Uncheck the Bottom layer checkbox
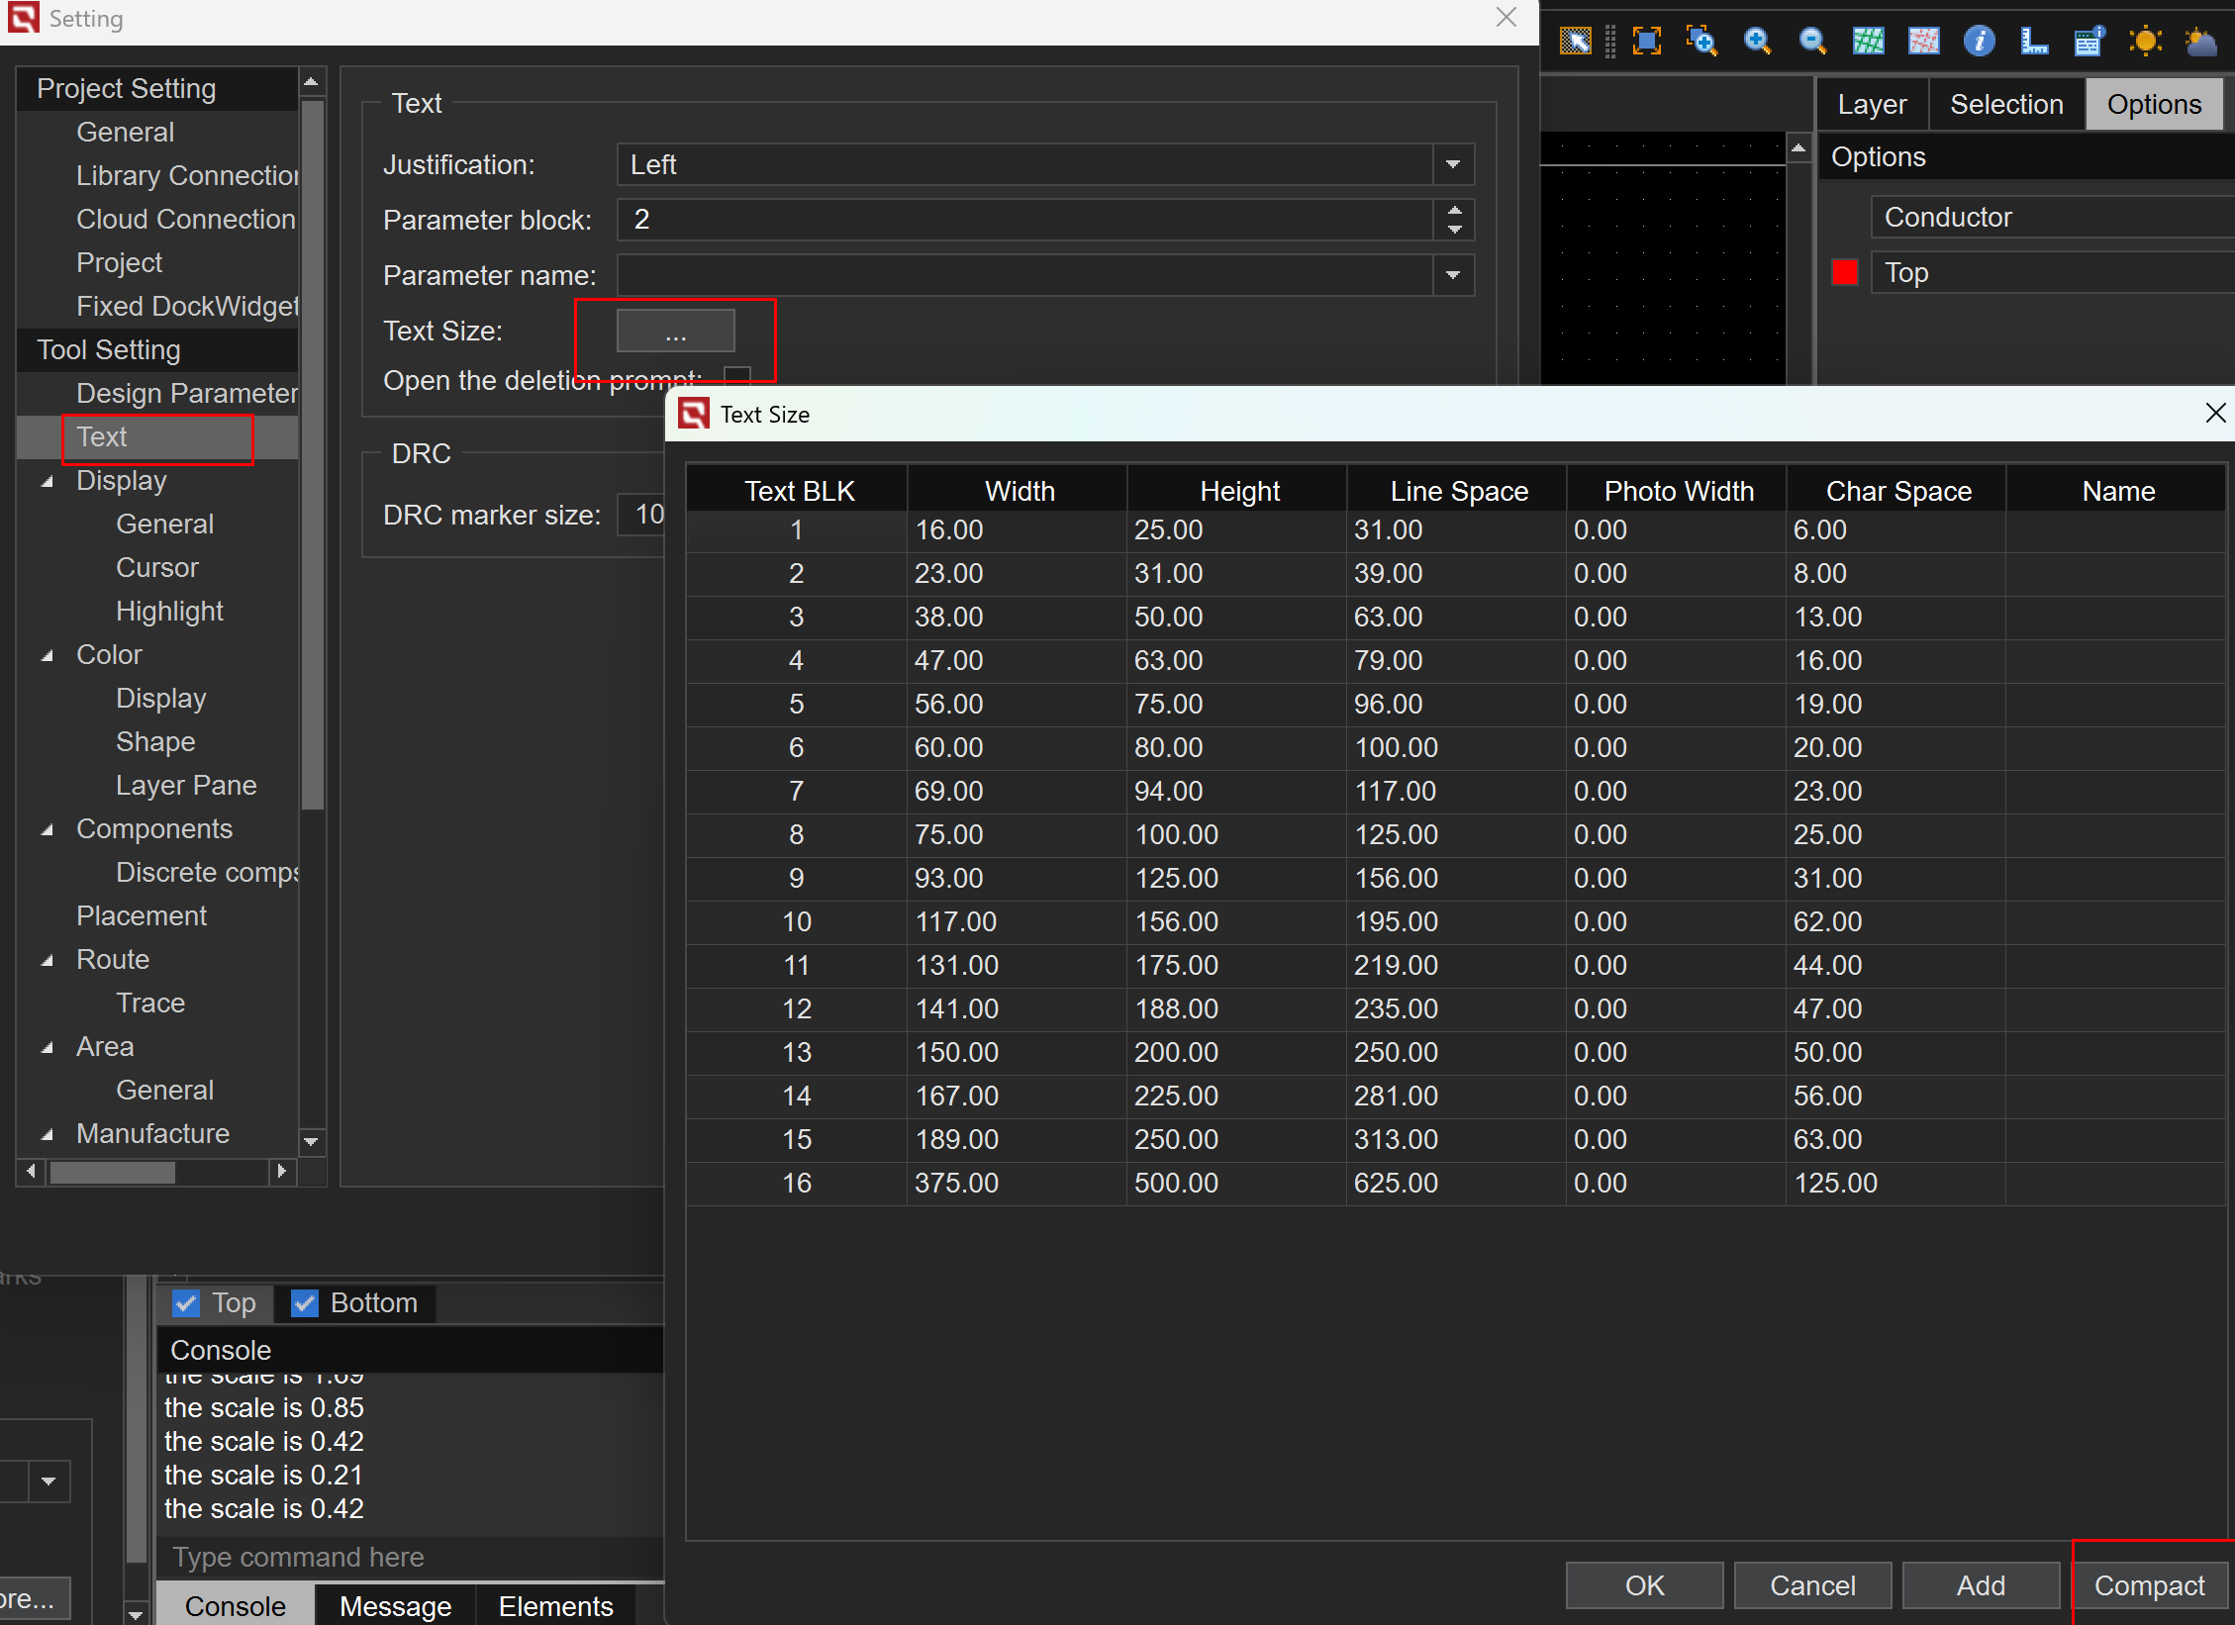 (x=305, y=1303)
